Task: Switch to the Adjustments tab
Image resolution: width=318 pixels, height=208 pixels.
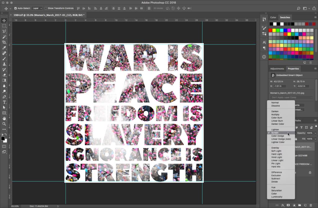Action: (277, 69)
